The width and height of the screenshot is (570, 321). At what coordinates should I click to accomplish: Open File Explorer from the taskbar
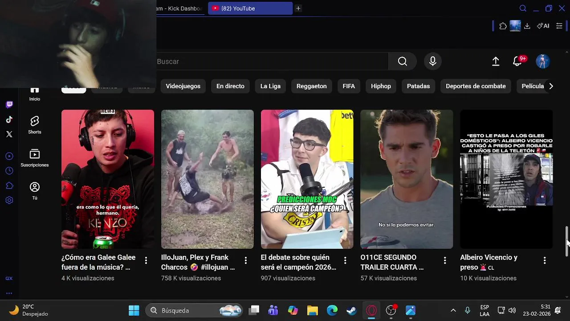coord(313,310)
